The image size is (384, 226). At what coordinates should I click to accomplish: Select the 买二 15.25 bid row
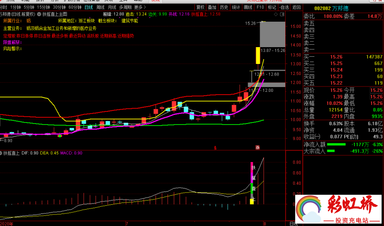(x=343, y=63)
